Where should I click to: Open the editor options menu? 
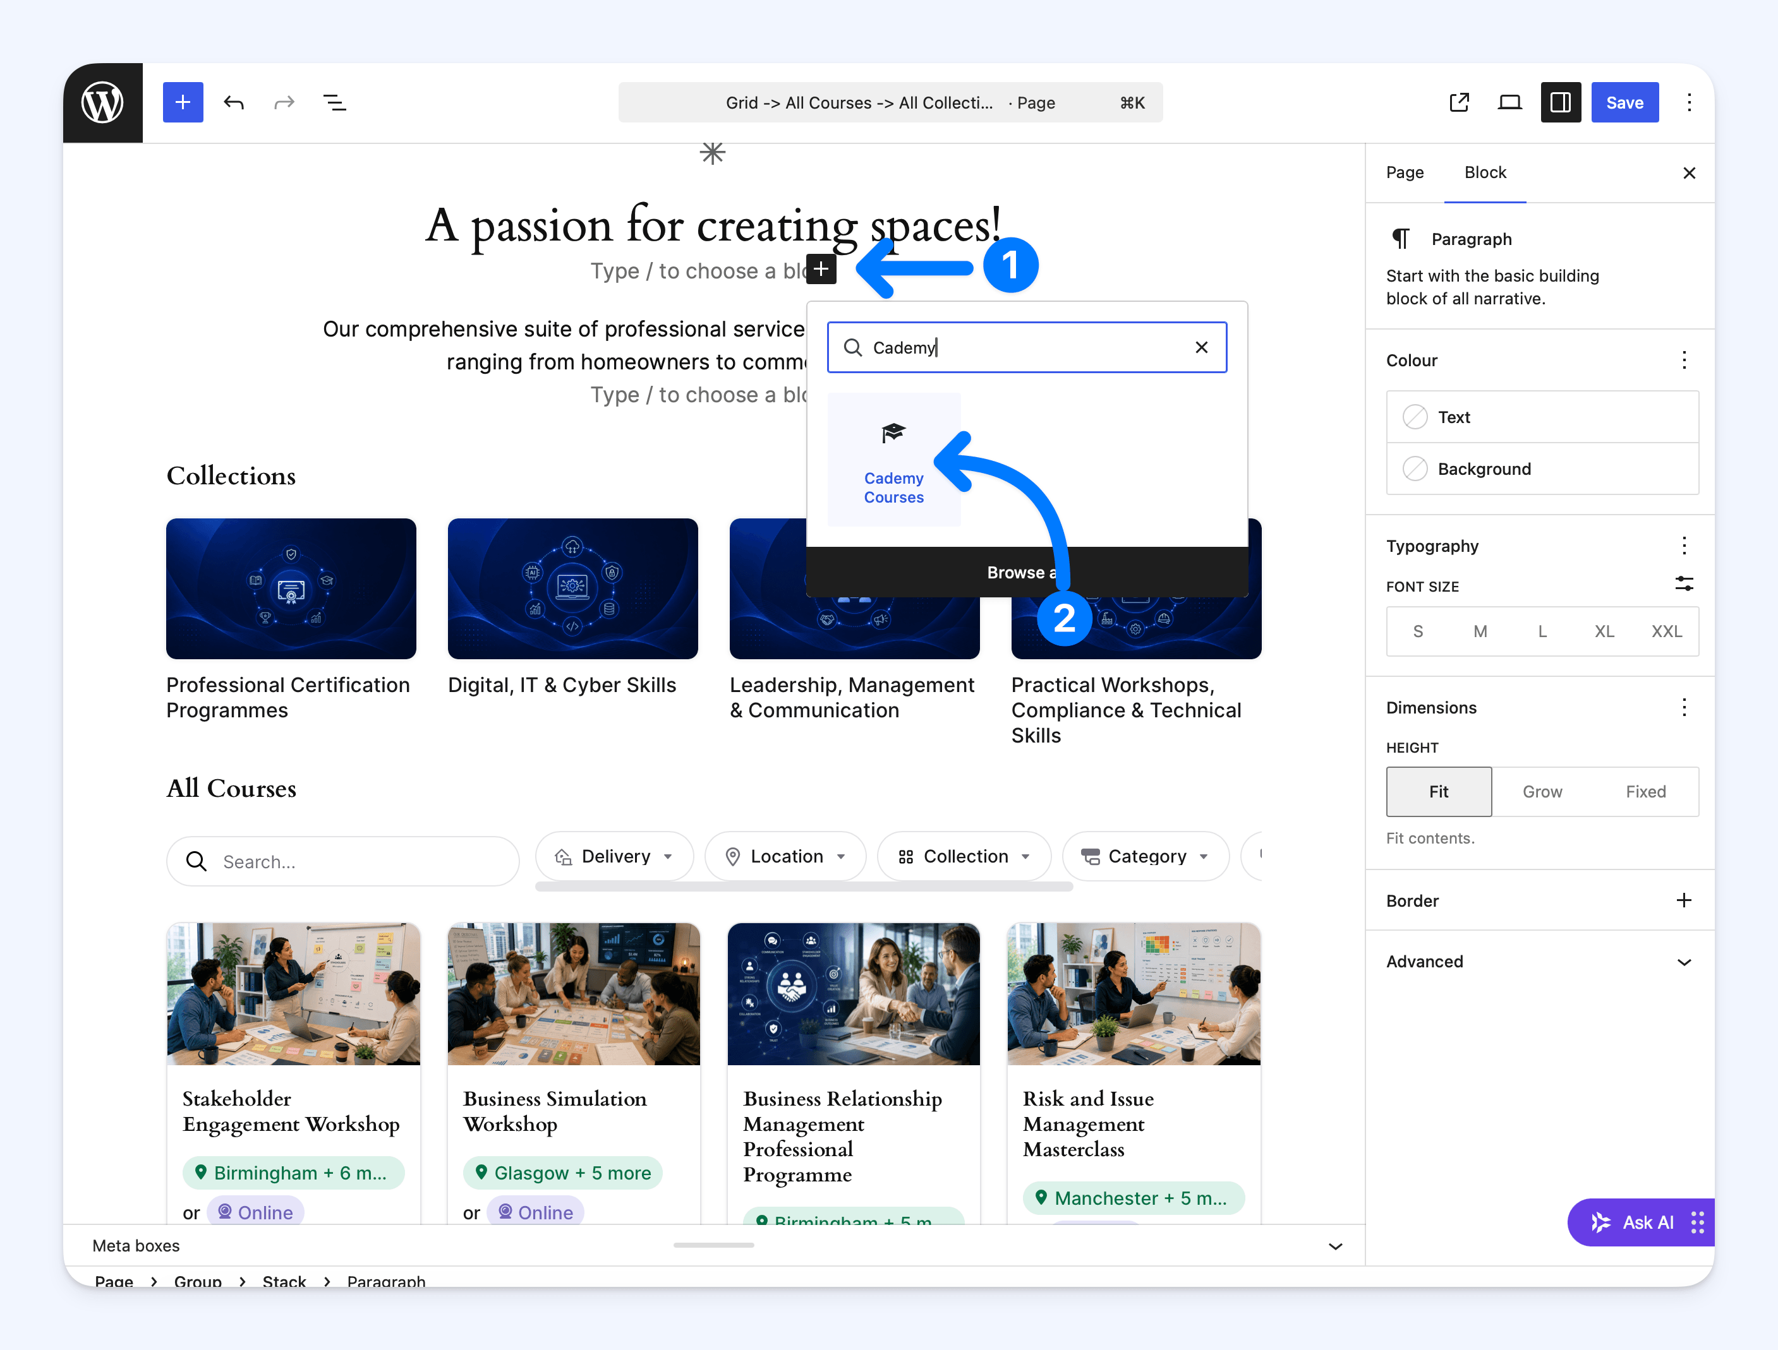(x=1689, y=103)
